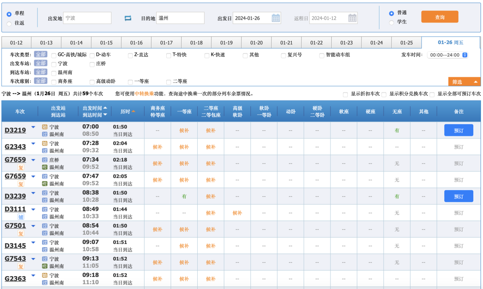Expand stop details arrow for D3219
The image size is (483, 289).
(33, 127)
